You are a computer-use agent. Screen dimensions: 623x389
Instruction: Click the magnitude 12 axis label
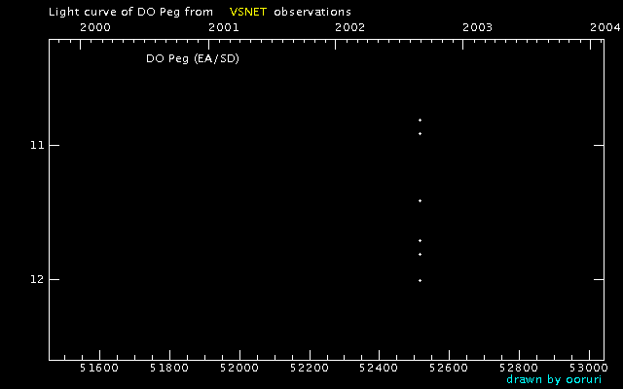point(37,279)
